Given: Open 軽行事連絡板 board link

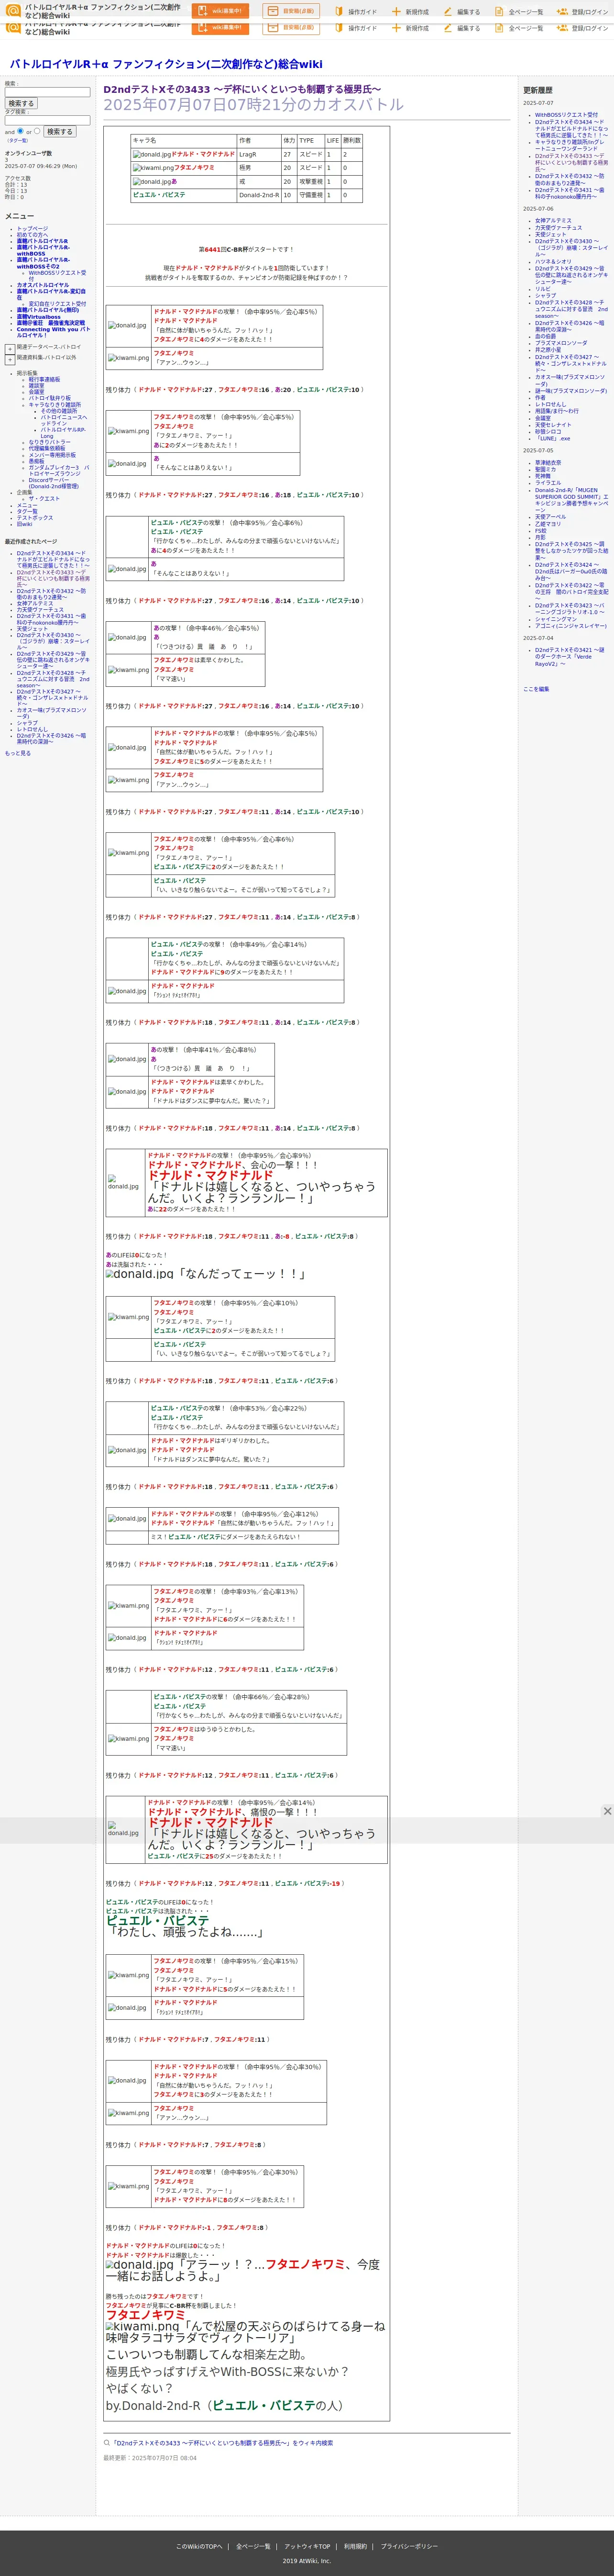Looking at the screenshot, I should 44,379.
